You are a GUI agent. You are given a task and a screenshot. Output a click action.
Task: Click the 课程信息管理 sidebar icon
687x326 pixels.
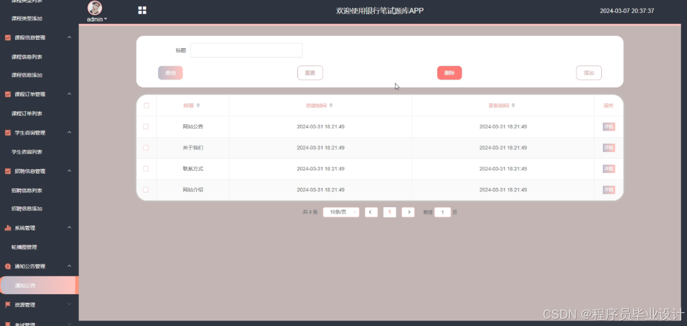pyautogui.click(x=7, y=37)
